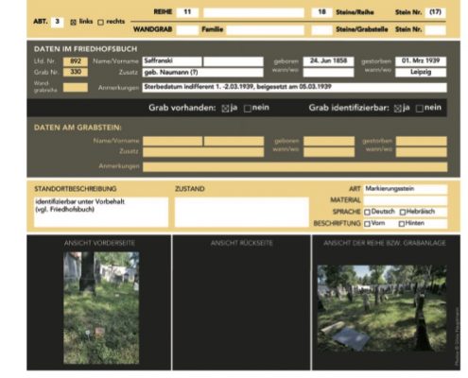Toggle 'ja' checkbox for Grab vorhanden
Image resolution: width=468 pixels, height=378 pixels.
tap(225, 109)
